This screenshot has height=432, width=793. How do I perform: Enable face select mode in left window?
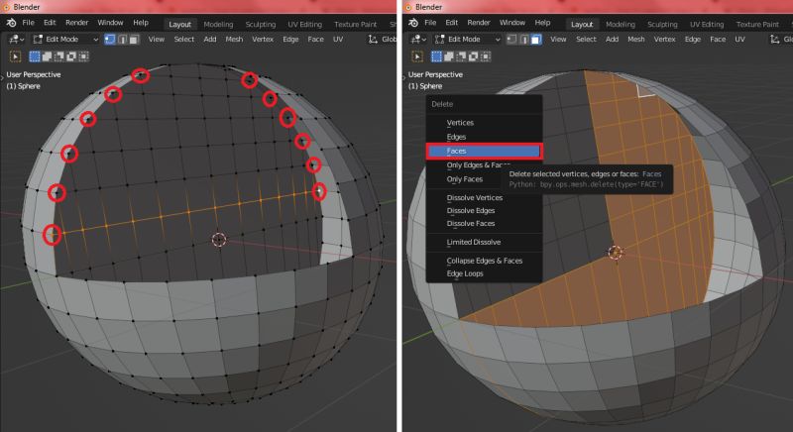tap(134, 39)
